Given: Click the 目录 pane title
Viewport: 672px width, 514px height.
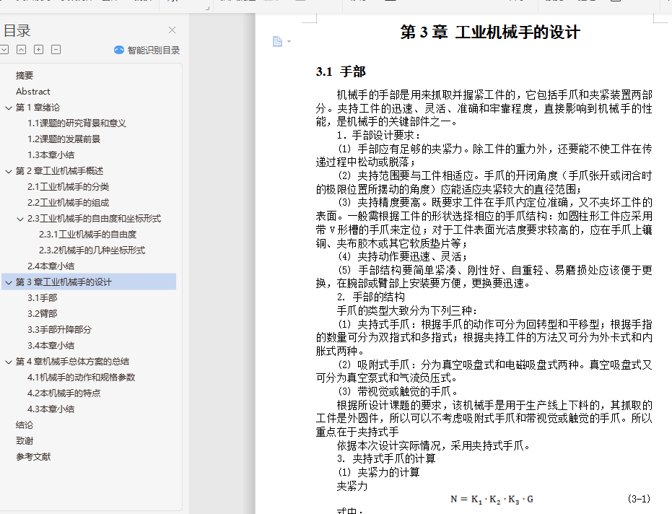Looking at the screenshot, I should (17, 30).
